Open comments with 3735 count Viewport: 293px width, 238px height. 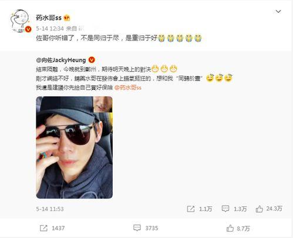coord(137,228)
